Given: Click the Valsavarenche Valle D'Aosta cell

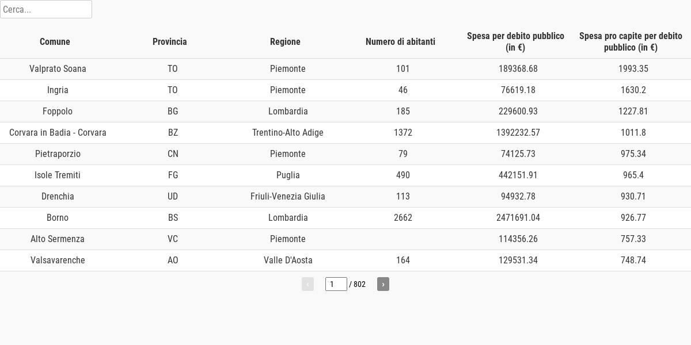Looking at the screenshot, I should (288, 260).
